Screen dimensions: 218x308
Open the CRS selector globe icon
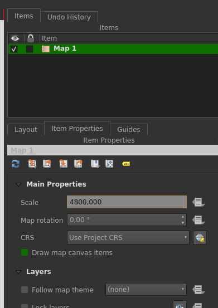point(200,238)
